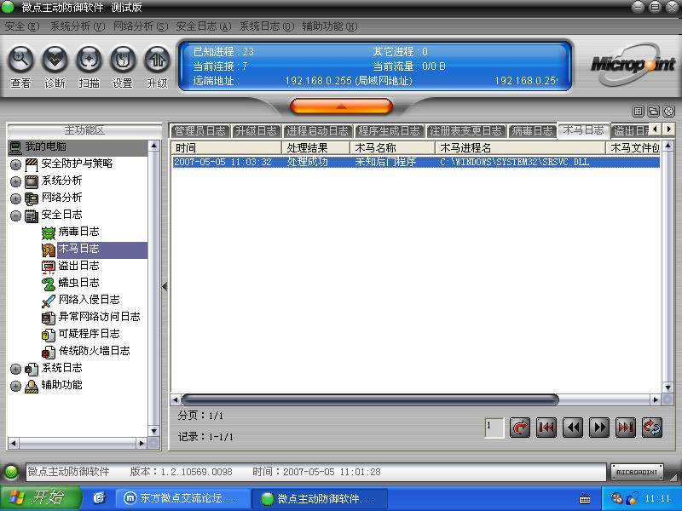This screenshot has height=511, width=682.
Task: Switch to the 升级日志 tab
Action: tap(256, 131)
